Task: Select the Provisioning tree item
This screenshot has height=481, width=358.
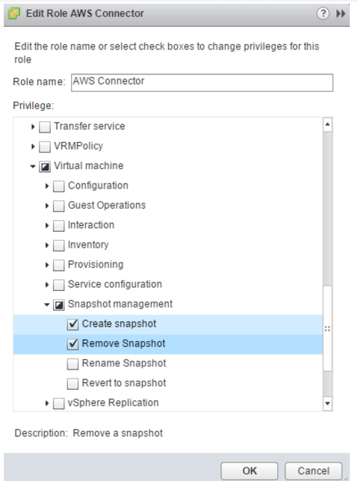Action: [96, 264]
